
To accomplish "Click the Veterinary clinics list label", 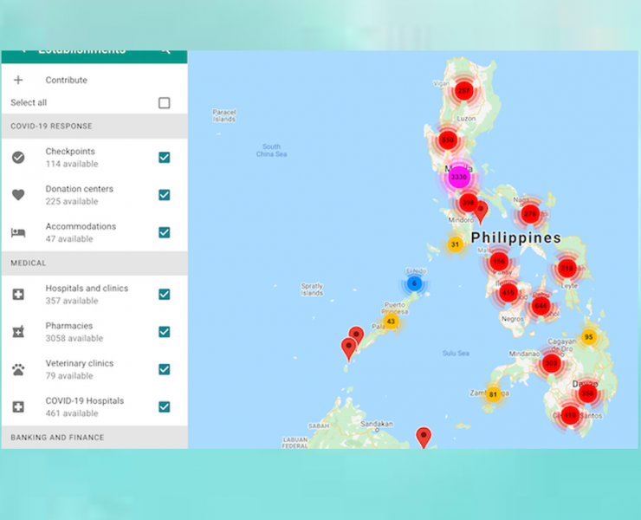I will pyautogui.click(x=80, y=363).
